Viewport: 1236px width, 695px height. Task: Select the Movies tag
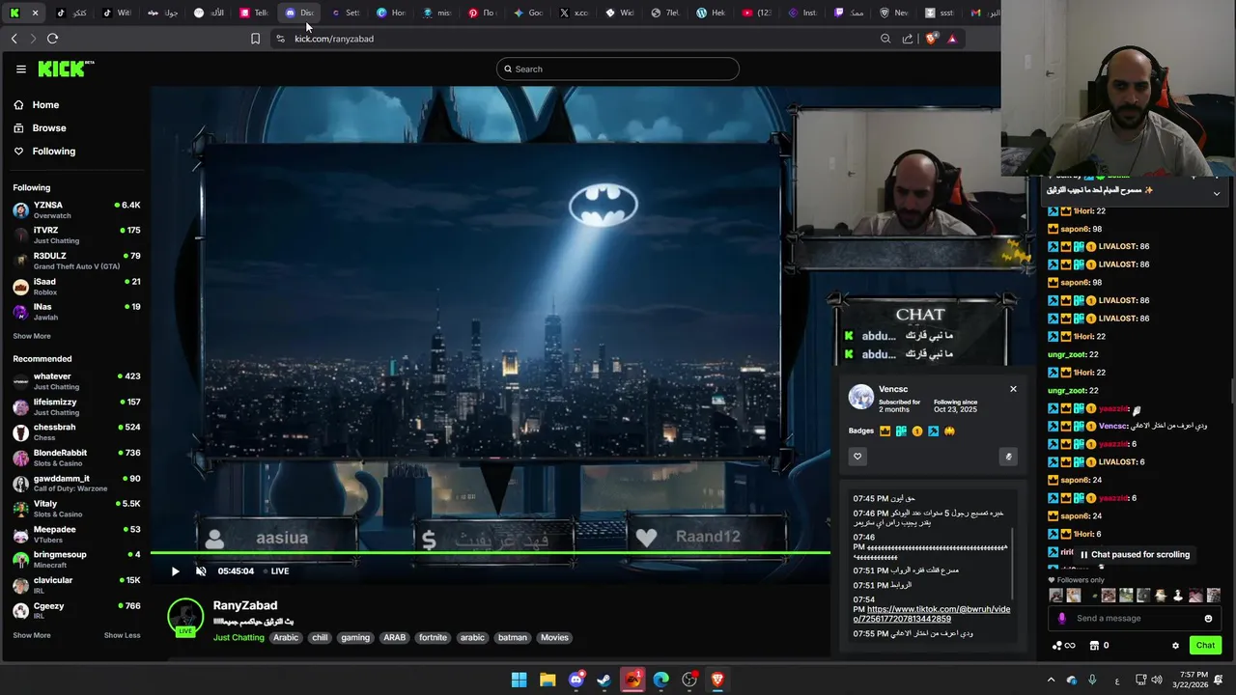554,637
